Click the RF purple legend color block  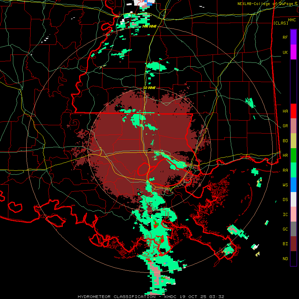(293, 37)
